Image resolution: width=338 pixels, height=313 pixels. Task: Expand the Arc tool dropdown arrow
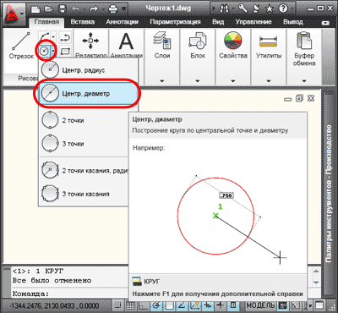click(53, 36)
